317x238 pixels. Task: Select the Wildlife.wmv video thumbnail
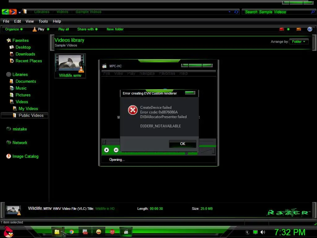click(70, 66)
